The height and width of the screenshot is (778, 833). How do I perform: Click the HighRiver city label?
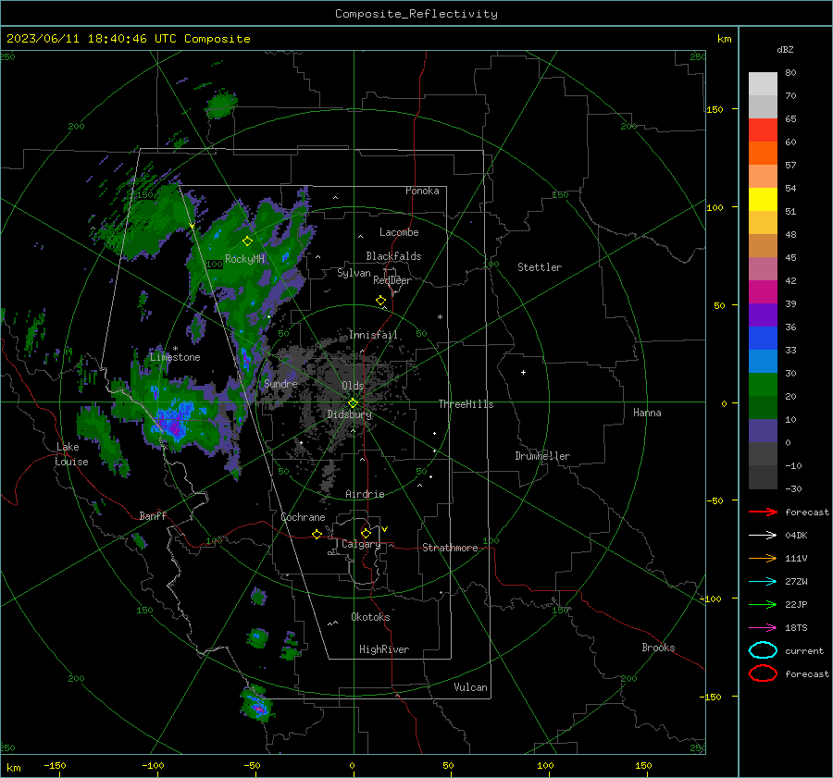pyautogui.click(x=384, y=649)
